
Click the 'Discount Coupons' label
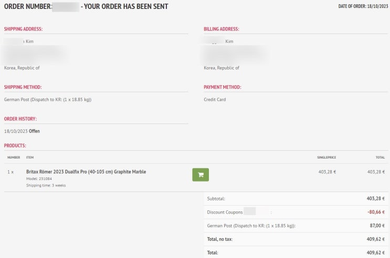pos(225,212)
